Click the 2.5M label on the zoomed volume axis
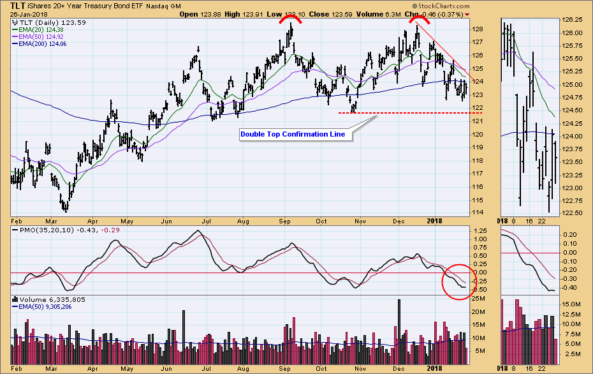 tap(573, 354)
